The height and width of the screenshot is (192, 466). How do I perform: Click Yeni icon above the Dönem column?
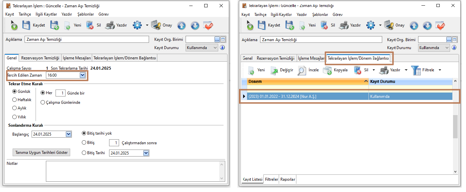click(x=251, y=70)
